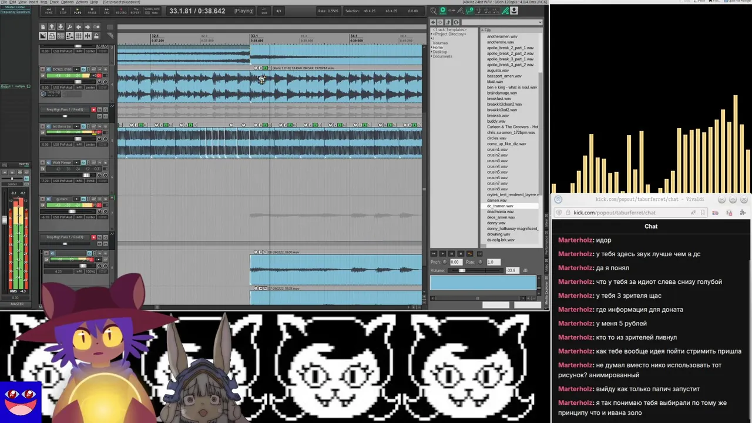Open FX for the let there be track
752x423 pixels.
[83, 126]
